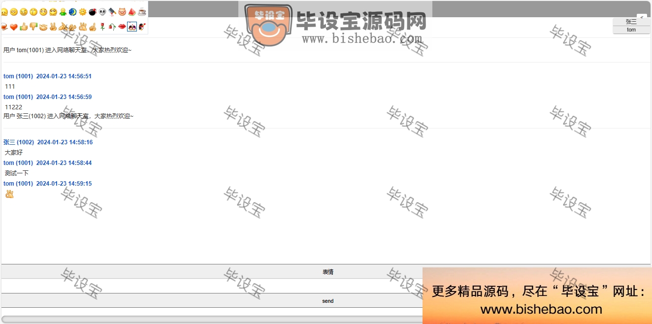Select user 张三 in the user list
The width and height of the screenshot is (652, 324).
631,21
